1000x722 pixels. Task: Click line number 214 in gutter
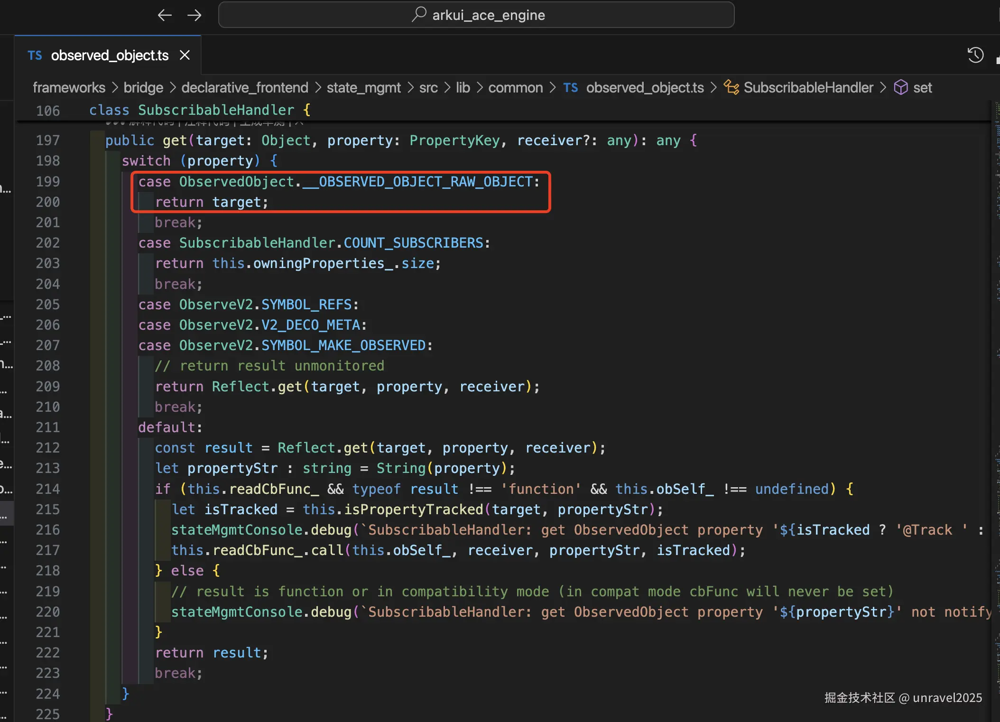pyautogui.click(x=48, y=489)
